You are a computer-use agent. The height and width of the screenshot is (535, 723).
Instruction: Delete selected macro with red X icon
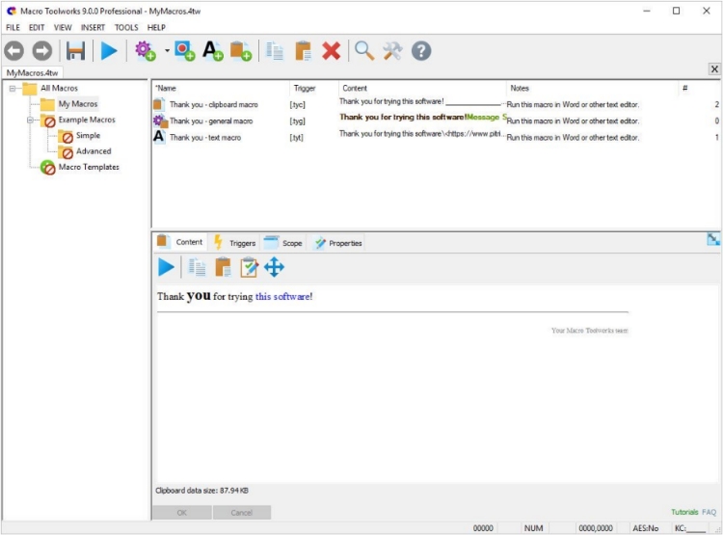(x=331, y=51)
